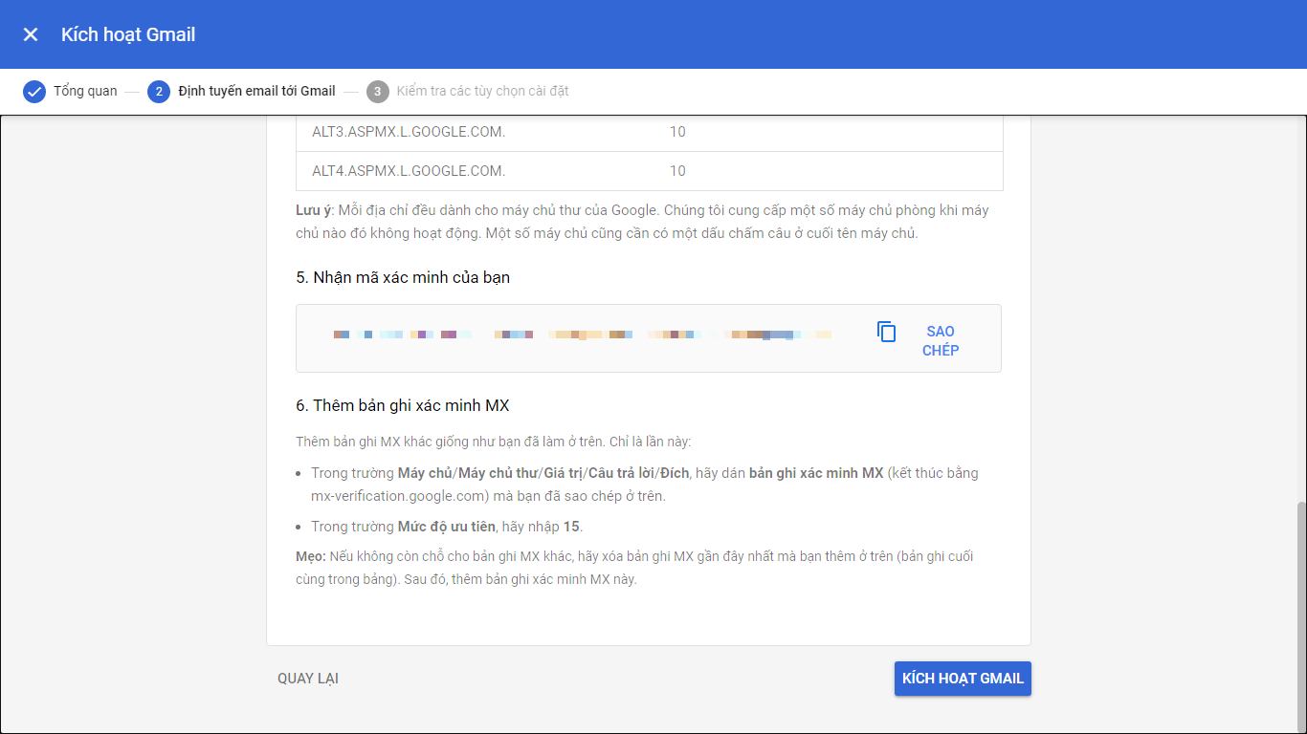The height and width of the screenshot is (734, 1307).
Task: Select ALT3.ASPMX.L.GOOGLE.COM. table cell
Action: (409, 132)
